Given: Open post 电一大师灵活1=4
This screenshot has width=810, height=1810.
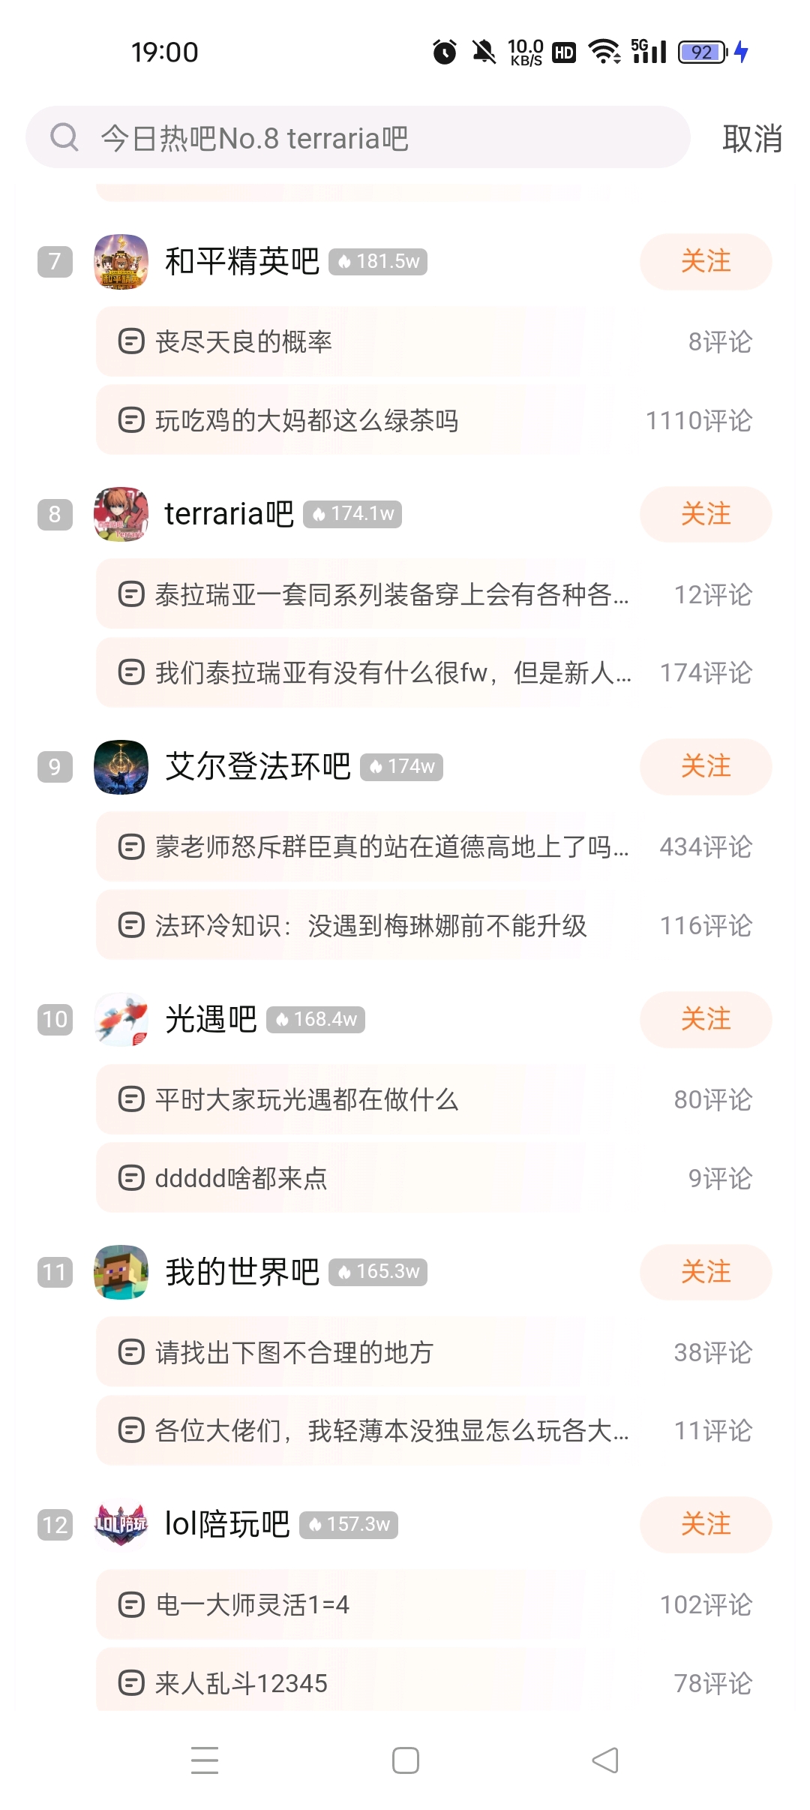Looking at the screenshot, I should 434,1605.
